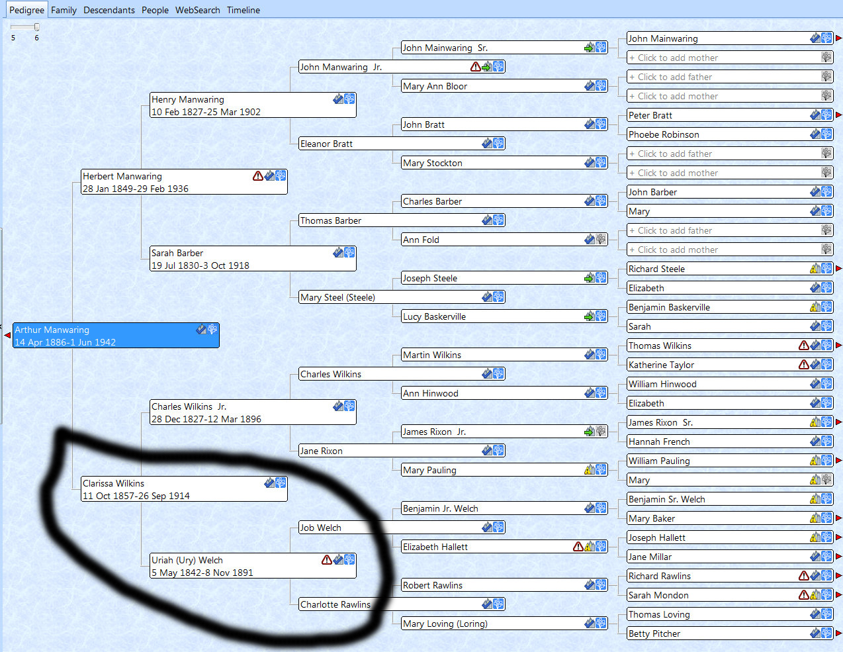Click the blue FamilySearch tree icon on Henry Manwaring

point(349,99)
